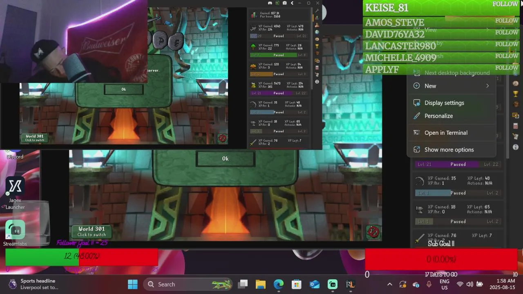
Task: Open the Sports headline widget
Action: [x=34, y=284]
